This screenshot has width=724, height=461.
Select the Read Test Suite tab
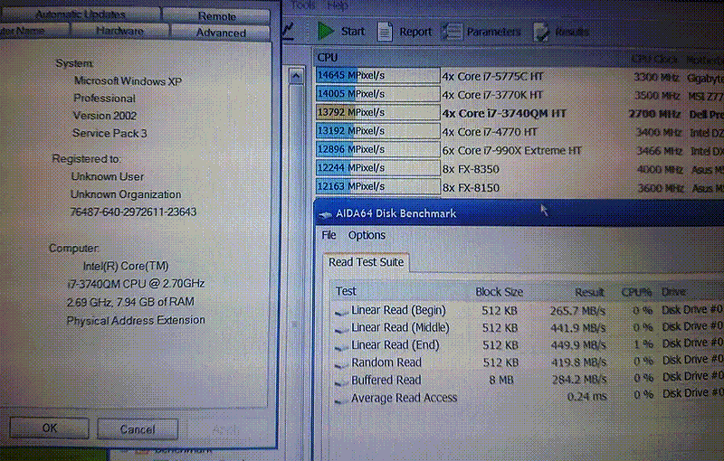tap(367, 262)
